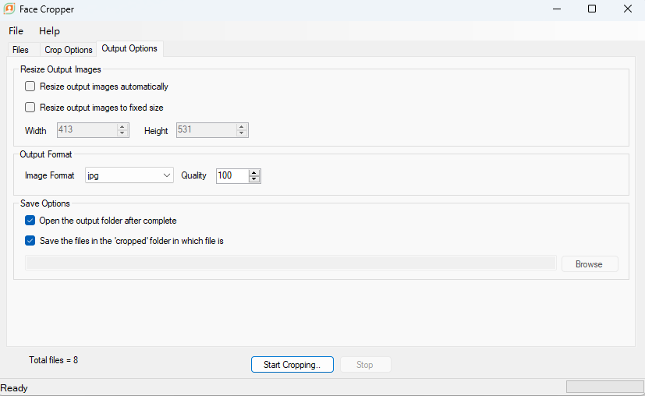Decrease Quality value with down arrow

click(254, 179)
